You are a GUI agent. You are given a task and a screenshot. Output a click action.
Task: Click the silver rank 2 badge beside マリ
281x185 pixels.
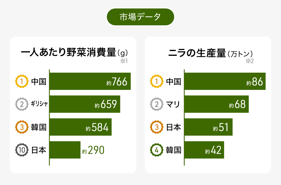click(x=157, y=104)
